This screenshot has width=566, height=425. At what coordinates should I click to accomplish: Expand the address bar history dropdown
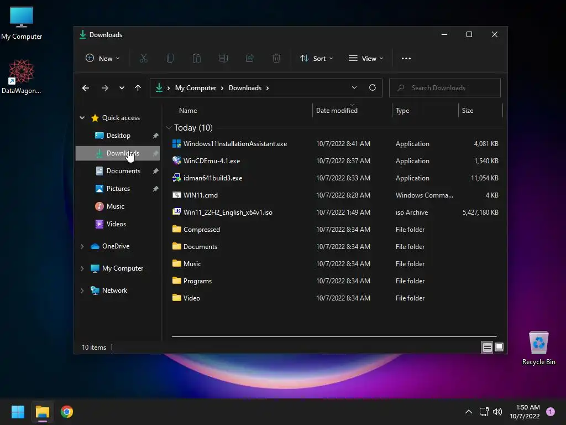pos(354,87)
